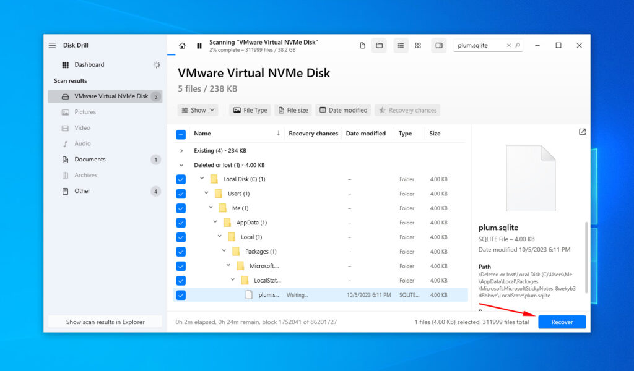The width and height of the screenshot is (634, 371).
Task: Switch to grid view of results
Action: click(418, 45)
